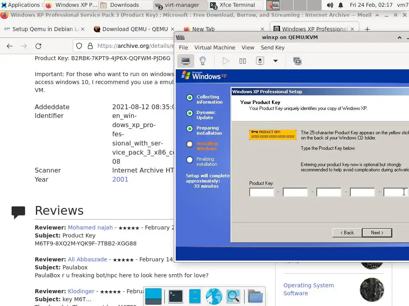Open application finder magnifier in dock
This screenshot has width=409, height=306.
(233, 296)
